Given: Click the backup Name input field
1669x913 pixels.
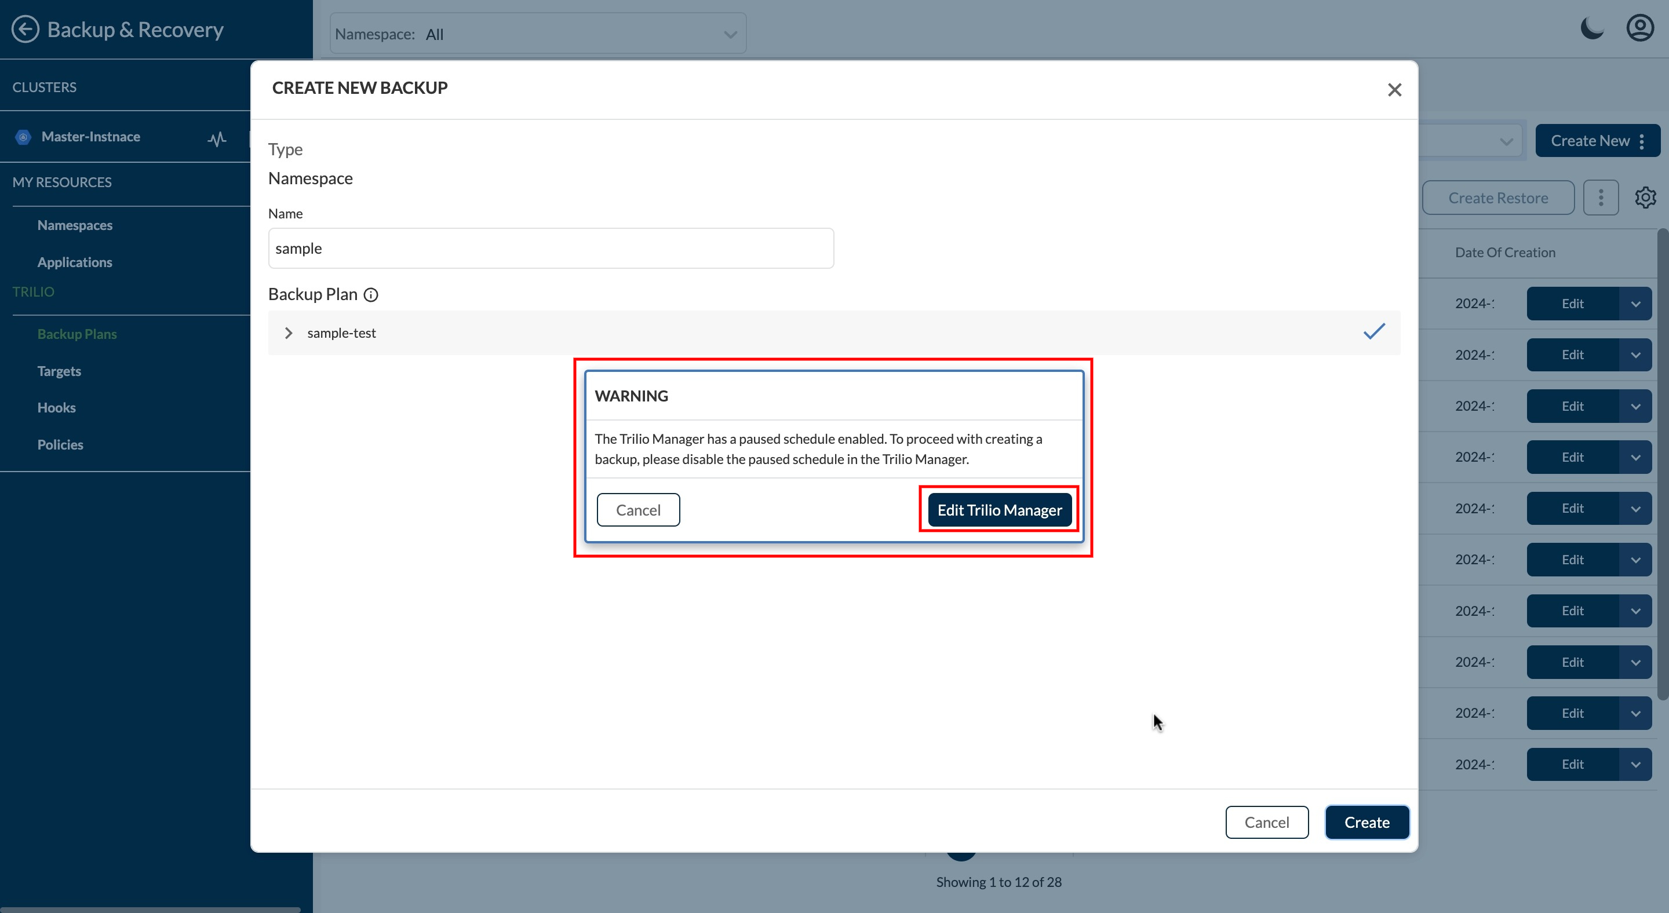Looking at the screenshot, I should point(551,249).
